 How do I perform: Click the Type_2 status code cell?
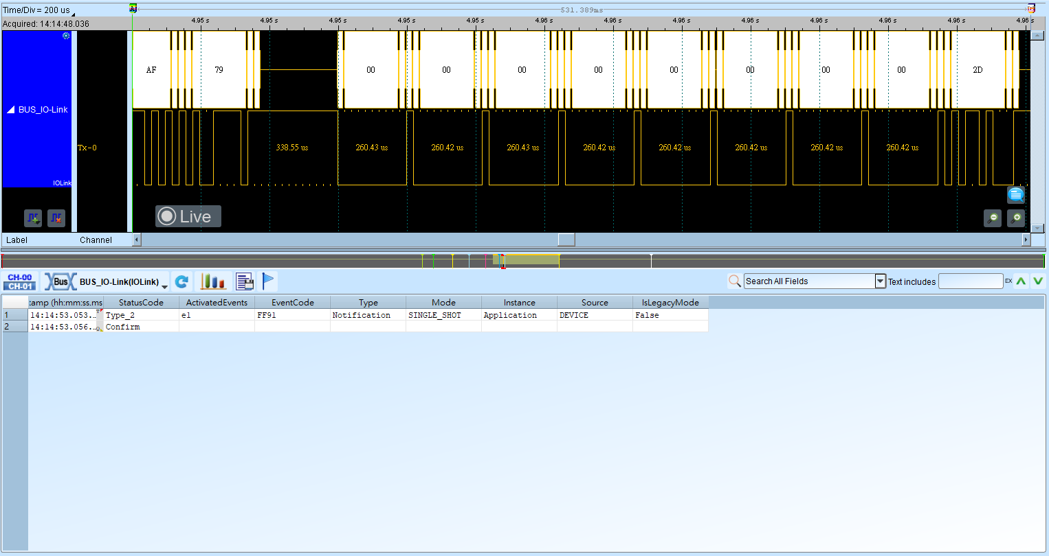tap(141, 315)
